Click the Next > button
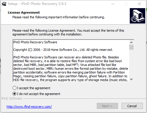The image size is (147, 113). (107, 106)
